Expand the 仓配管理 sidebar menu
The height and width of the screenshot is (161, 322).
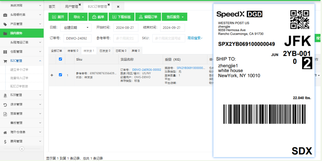coord(40,52)
